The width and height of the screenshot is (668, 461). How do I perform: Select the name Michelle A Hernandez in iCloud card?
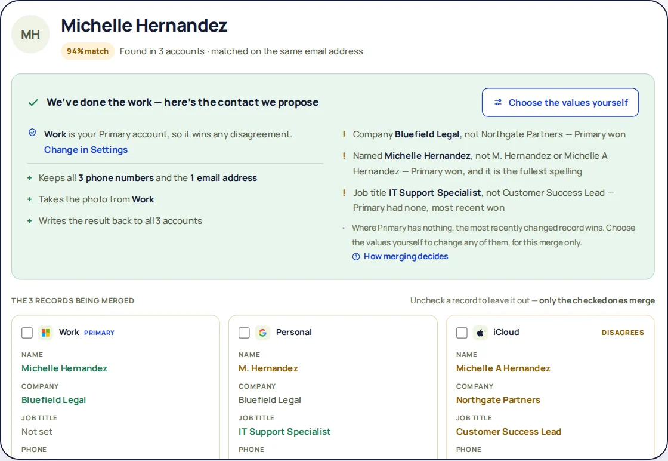(503, 368)
